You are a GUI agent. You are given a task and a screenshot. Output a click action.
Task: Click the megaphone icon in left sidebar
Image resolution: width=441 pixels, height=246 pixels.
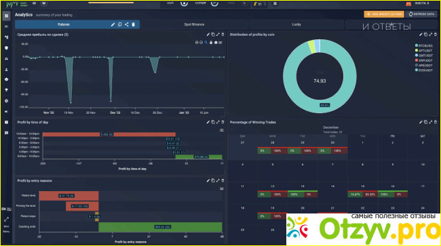[x=6, y=112]
